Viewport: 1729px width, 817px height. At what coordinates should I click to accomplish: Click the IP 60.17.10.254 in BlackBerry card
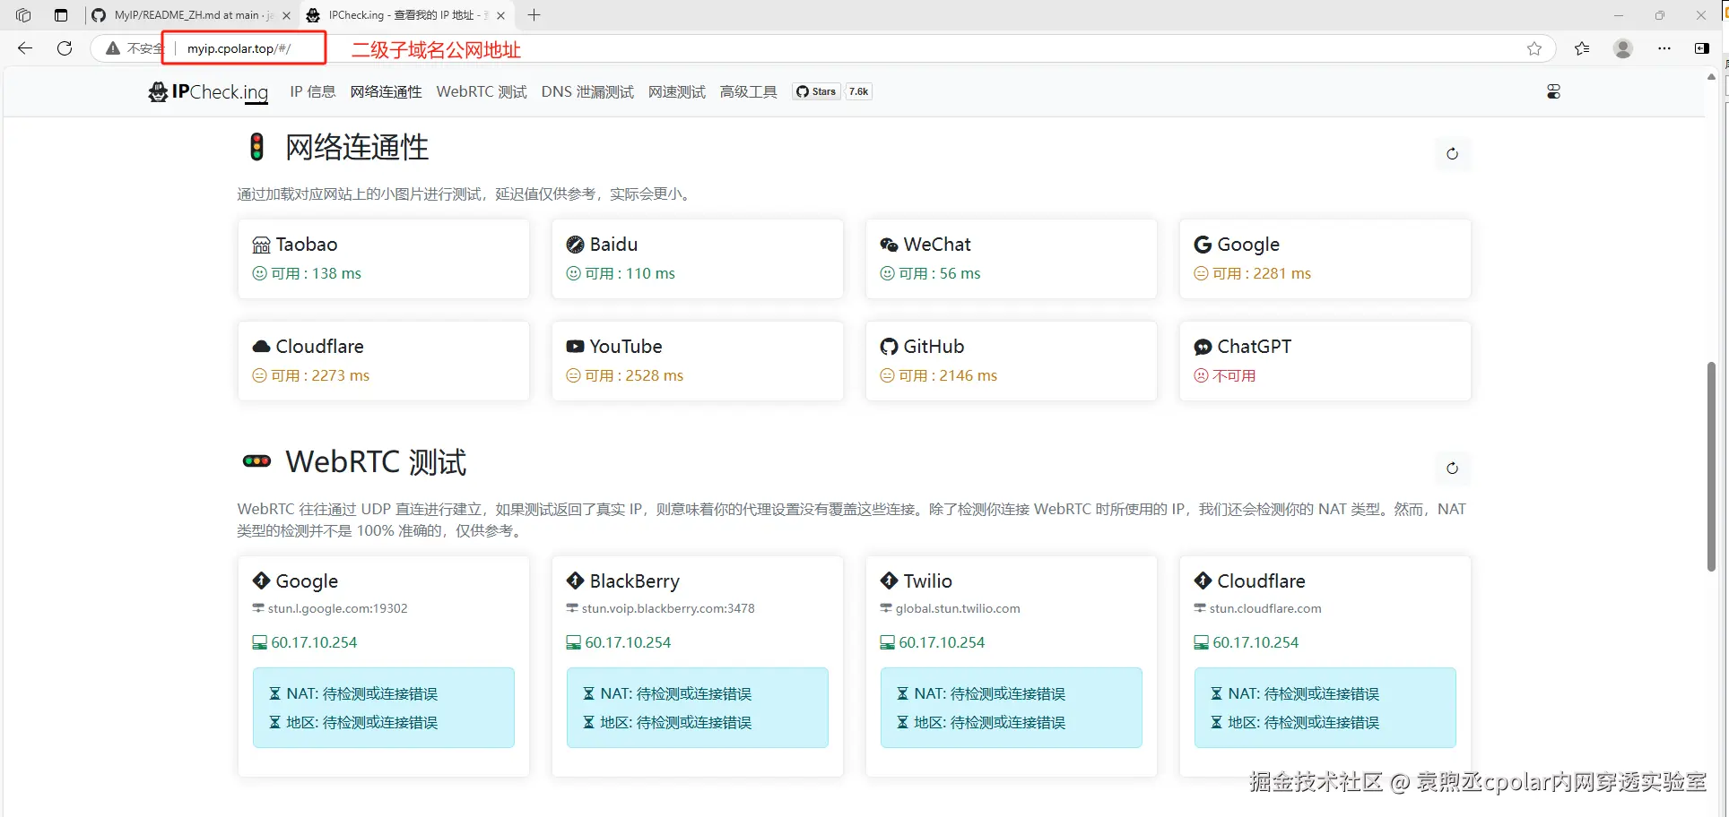coord(628,642)
